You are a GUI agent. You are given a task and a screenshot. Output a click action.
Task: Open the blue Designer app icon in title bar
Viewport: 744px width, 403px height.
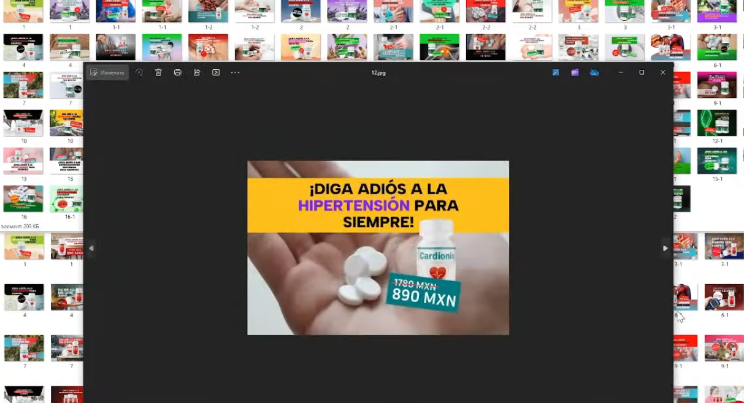[x=556, y=72]
